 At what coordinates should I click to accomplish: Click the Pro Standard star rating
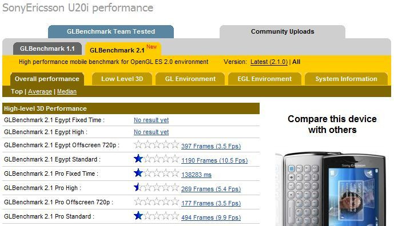point(157,216)
